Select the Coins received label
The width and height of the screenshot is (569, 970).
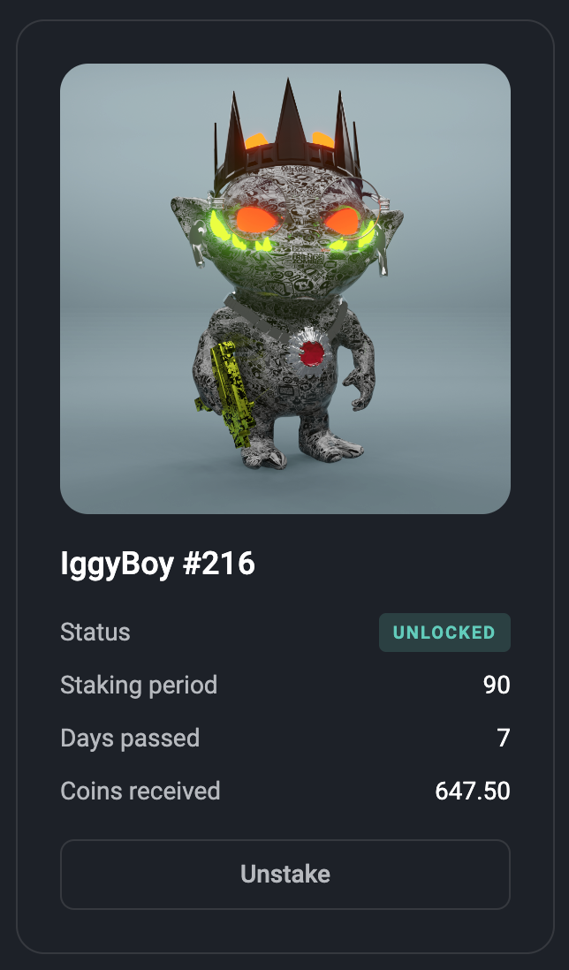(140, 792)
